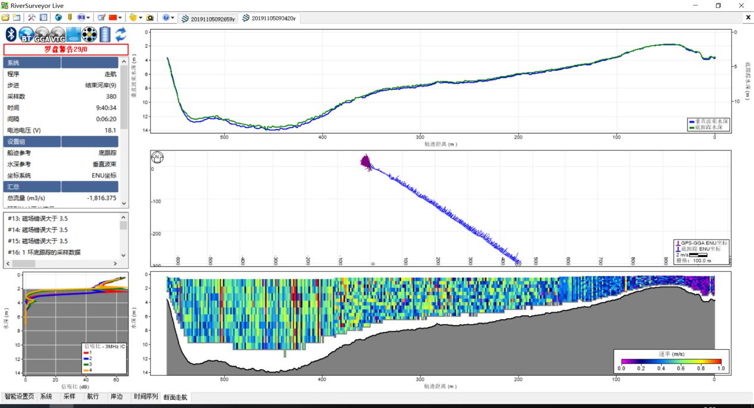
Task: Select the 智能设置页 bottom tab
Action: [x=19, y=397]
